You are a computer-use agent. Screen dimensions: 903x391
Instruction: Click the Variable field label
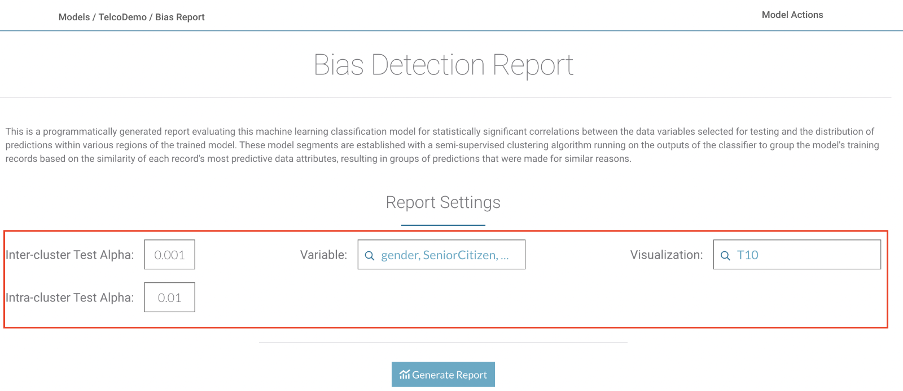tap(323, 255)
